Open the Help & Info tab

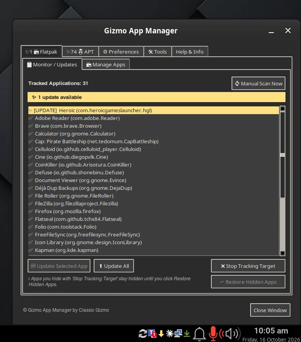point(190,52)
